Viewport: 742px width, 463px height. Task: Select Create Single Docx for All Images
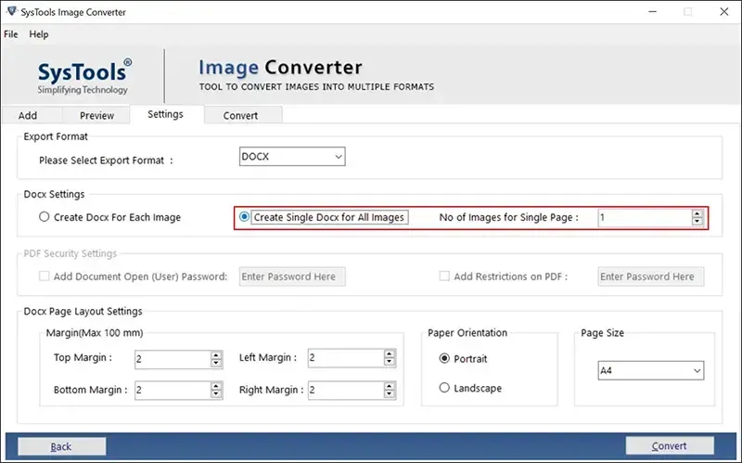pos(245,217)
